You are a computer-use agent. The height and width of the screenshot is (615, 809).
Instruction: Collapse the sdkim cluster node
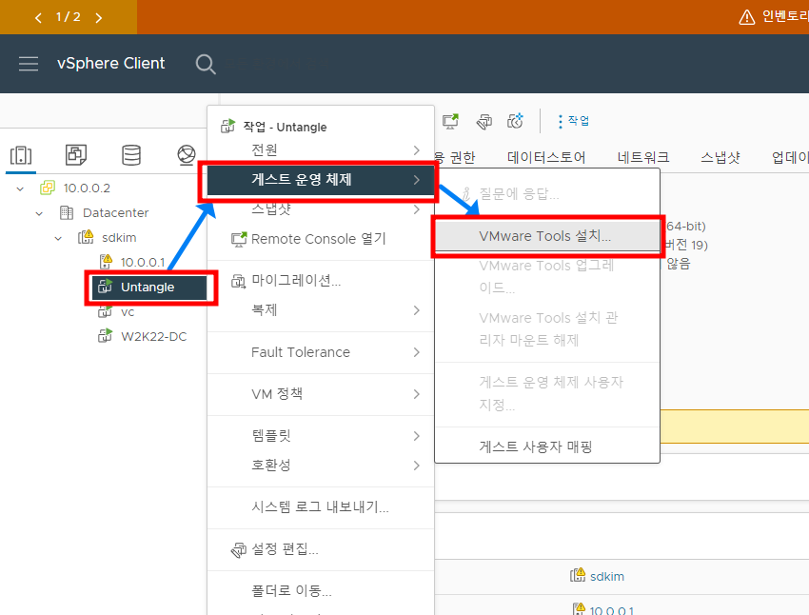tap(58, 238)
